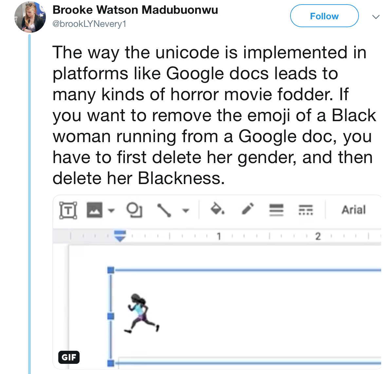
Task: Click the running woman emoji
Action: coord(141,313)
